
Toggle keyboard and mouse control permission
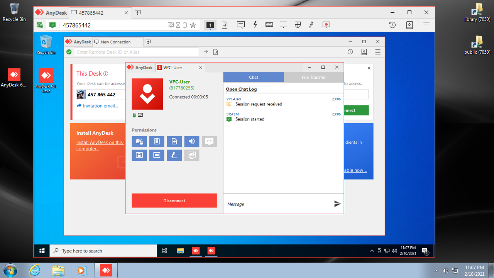(139, 141)
